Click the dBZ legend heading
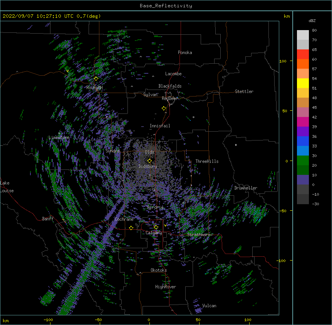The image size is (332, 325). (312, 20)
